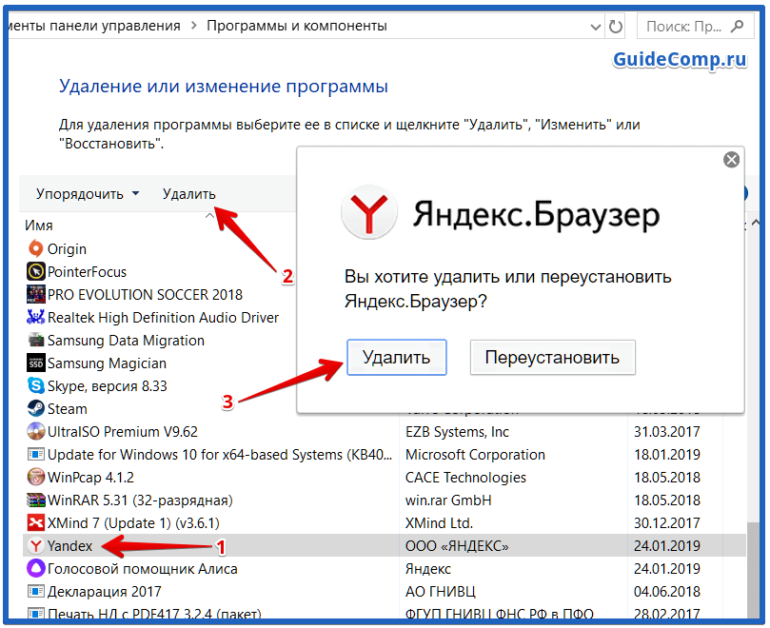
Task: Click publisher XMind Ltd. cell
Action: point(439,523)
